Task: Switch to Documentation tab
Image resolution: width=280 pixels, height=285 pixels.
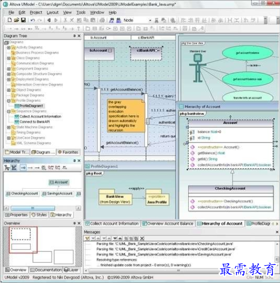Action: click(46, 270)
